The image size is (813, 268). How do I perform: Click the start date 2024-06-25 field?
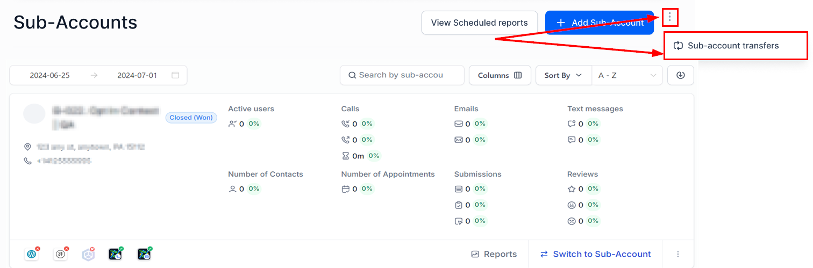50,75
